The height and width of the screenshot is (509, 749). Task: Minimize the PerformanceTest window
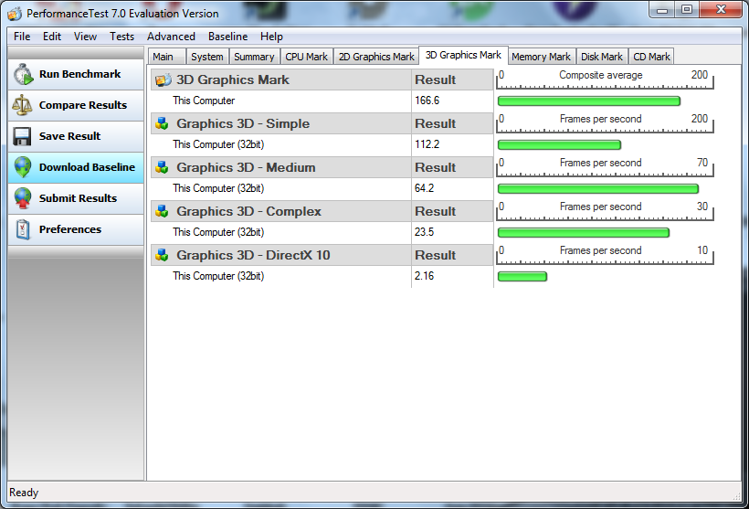click(661, 10)
